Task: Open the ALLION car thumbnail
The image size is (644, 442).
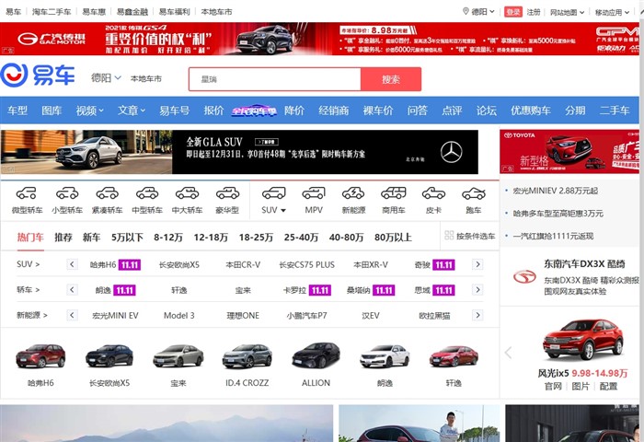Action: 316,356
